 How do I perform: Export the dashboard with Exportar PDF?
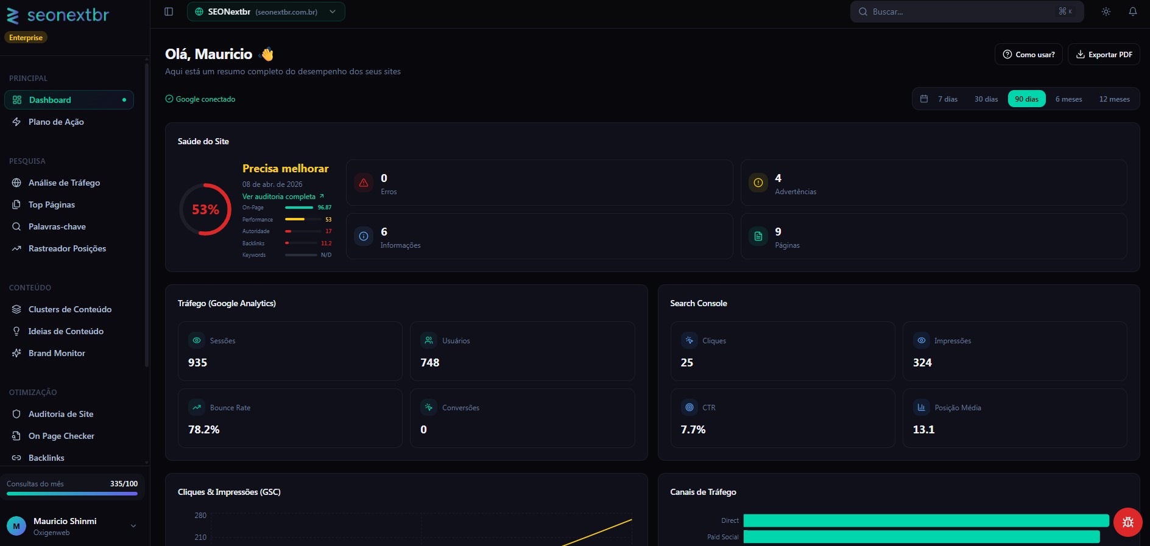[1104, 54]
